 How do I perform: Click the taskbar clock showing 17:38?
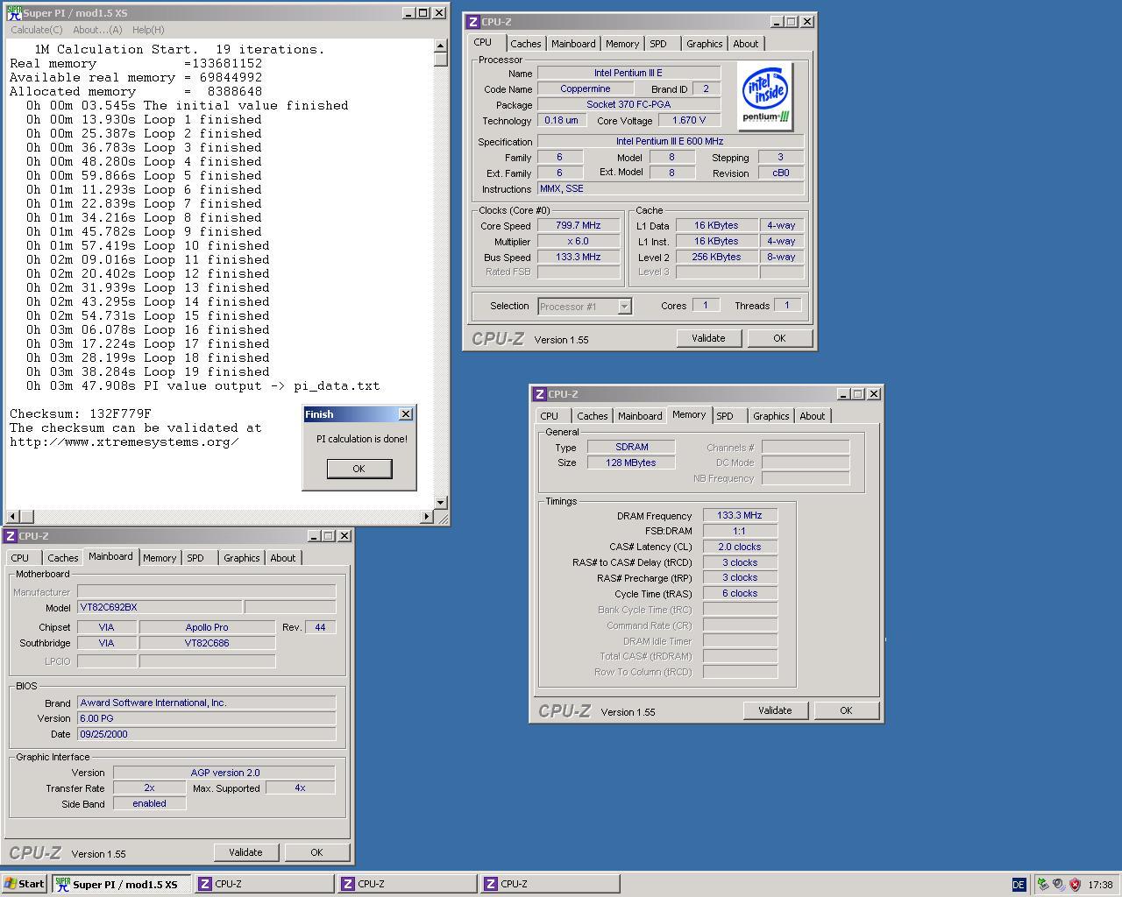tap(1100, 885)
